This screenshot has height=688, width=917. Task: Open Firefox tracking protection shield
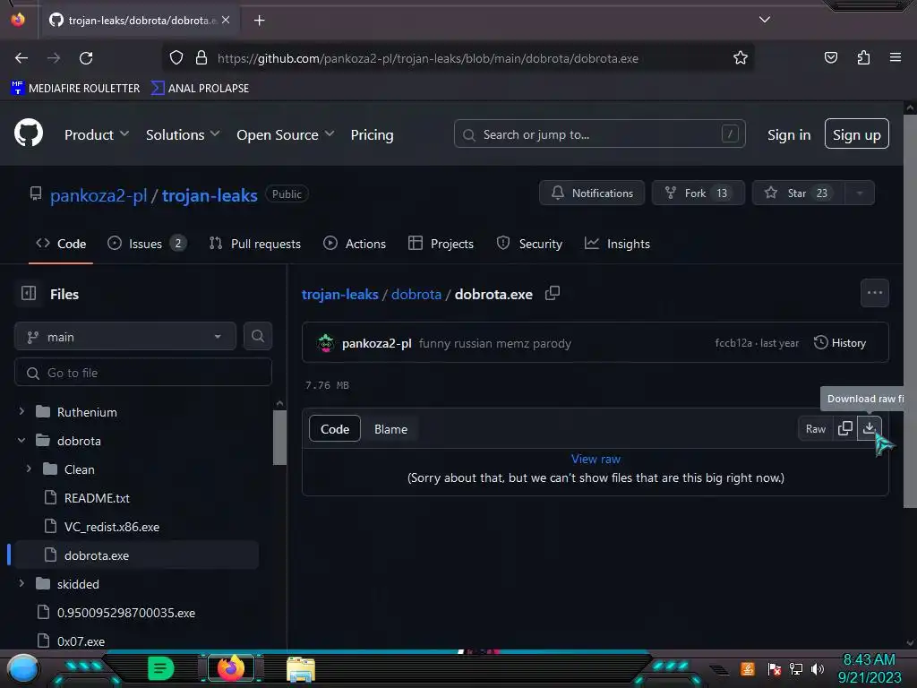coord(176,58)
